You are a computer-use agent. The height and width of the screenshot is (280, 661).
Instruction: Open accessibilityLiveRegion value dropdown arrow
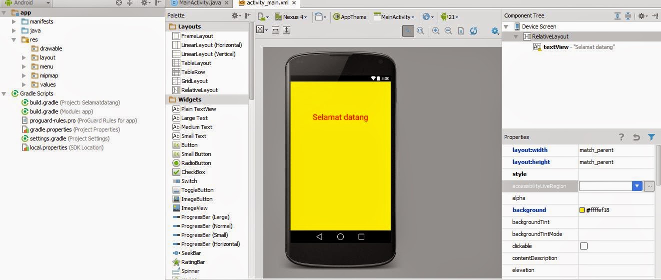pyautogui.click(x=637, y=186)
